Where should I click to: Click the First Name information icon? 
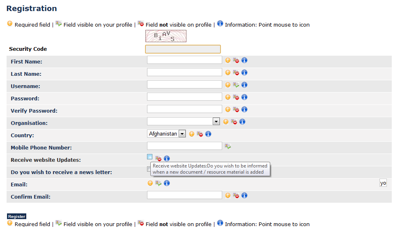[244, 60]
